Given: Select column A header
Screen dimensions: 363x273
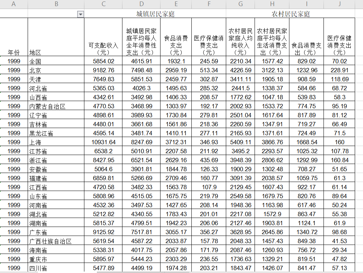Looking at the screenshot, I should (x=14, y=4).
